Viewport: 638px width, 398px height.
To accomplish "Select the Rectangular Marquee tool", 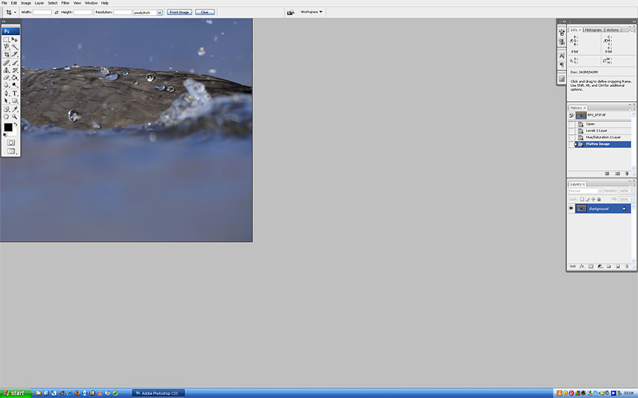I will point(6,39).
